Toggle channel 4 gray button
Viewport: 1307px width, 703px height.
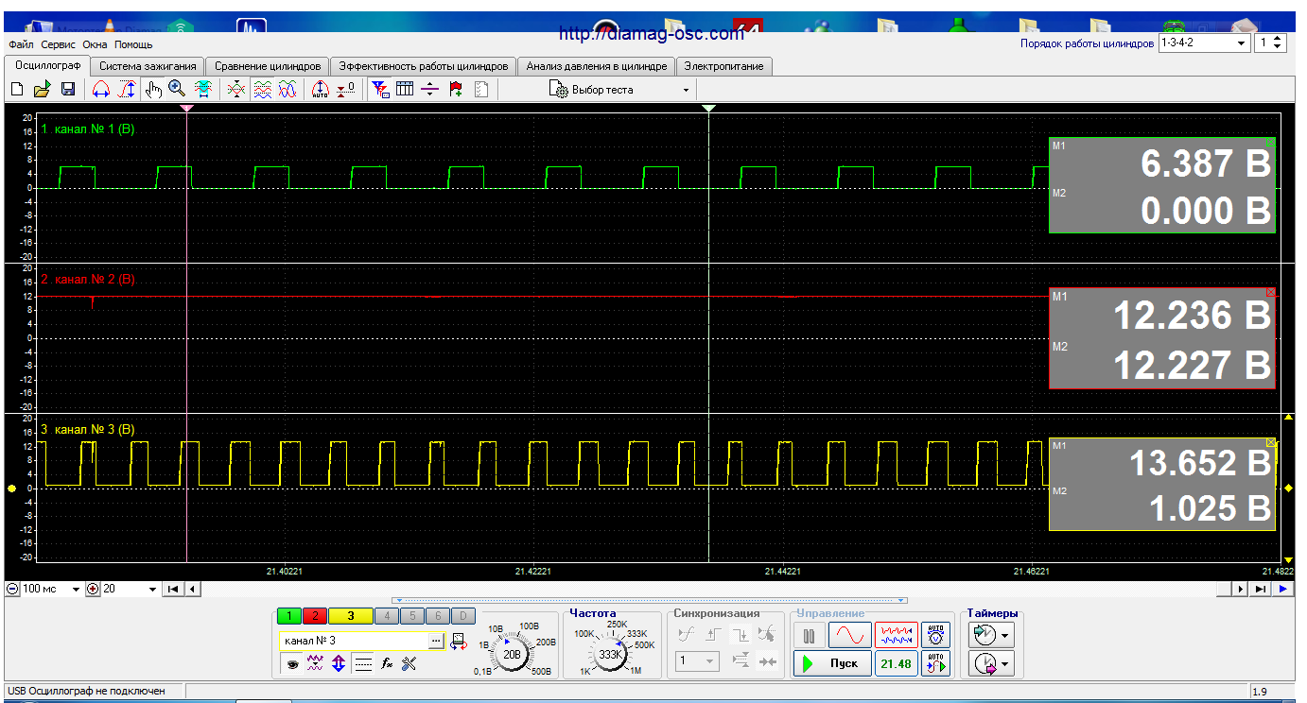coord(387,616)
